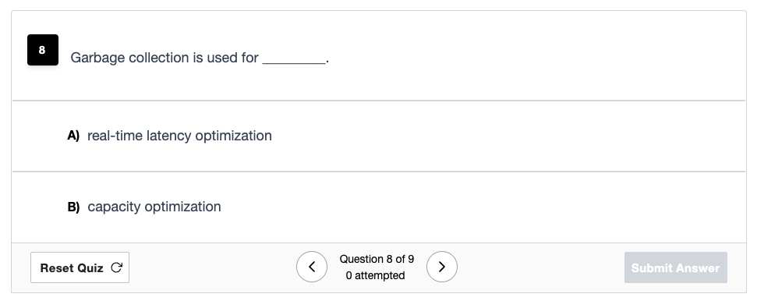
Task: Submit the answer with Submit Answer
Action: [x=675, y=267]
